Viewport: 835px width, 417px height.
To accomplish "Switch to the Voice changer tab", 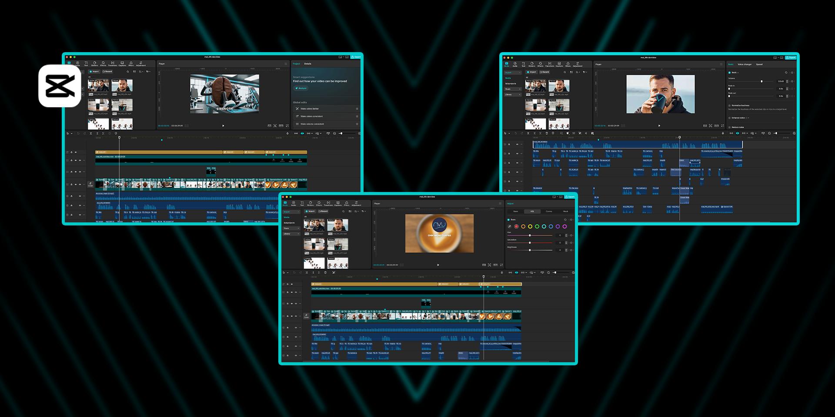I will click(x=745, y=64).
